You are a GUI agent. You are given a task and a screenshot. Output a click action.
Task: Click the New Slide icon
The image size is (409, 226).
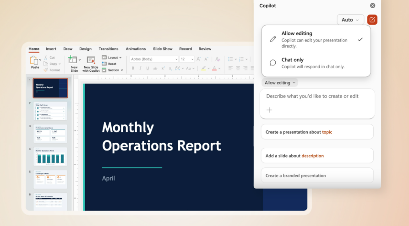click(73, 60)
